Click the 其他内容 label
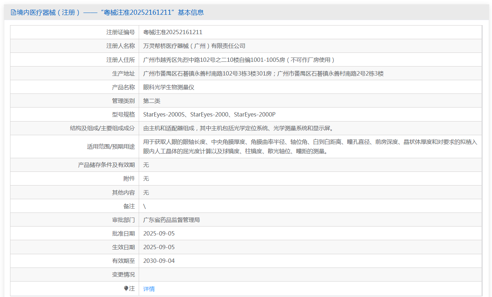Viewport: 492px width, 297px height. point(123,192)
